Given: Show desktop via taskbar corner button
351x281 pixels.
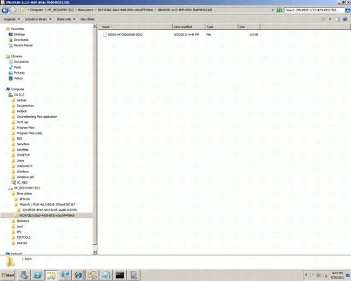Looking at the screenshot, I should 348,275.
